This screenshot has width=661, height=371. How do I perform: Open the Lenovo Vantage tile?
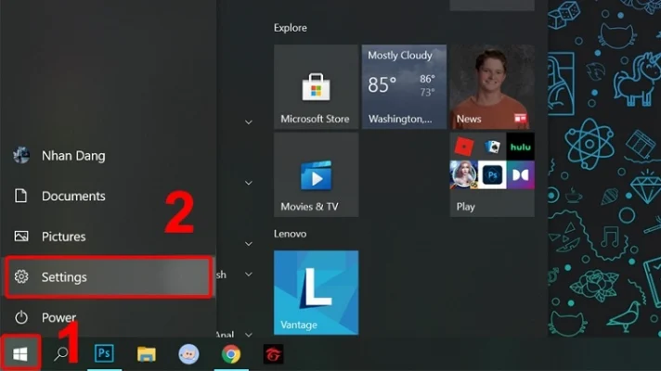pyautogui.click(x=316, y=292)
